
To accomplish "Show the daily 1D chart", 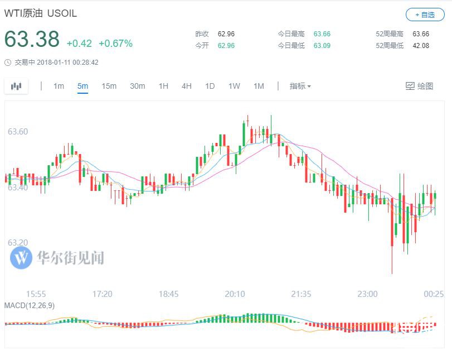I will tap(210, 86).
